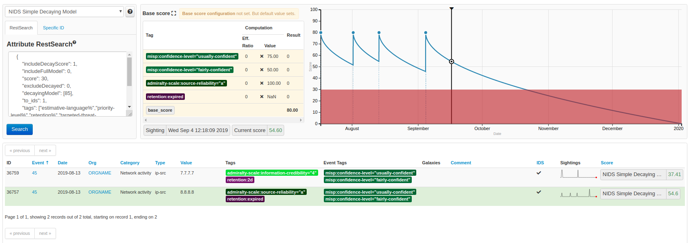Select the RestSearch tab
This screenshot has height=243, width=689.
21,28
